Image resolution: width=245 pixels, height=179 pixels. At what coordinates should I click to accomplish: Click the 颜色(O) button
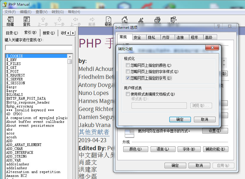(x=135, y=149)
